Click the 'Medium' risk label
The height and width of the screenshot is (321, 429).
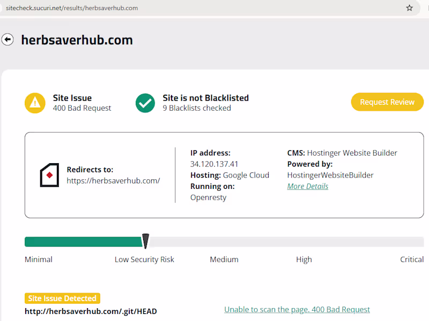click(x=224, y=259)
